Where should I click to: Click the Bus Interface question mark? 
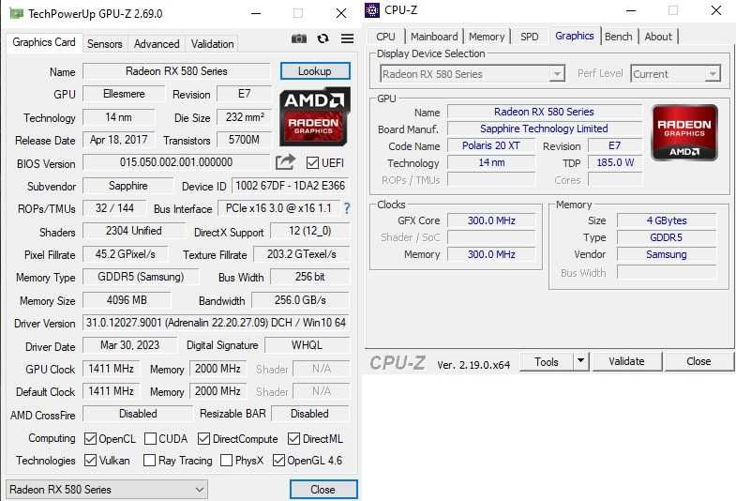347,208
